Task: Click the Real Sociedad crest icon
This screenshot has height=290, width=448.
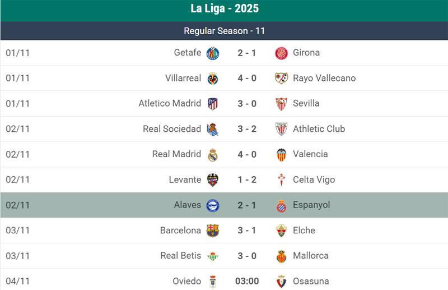Action: pyautogui.click(x=213, y=130)
